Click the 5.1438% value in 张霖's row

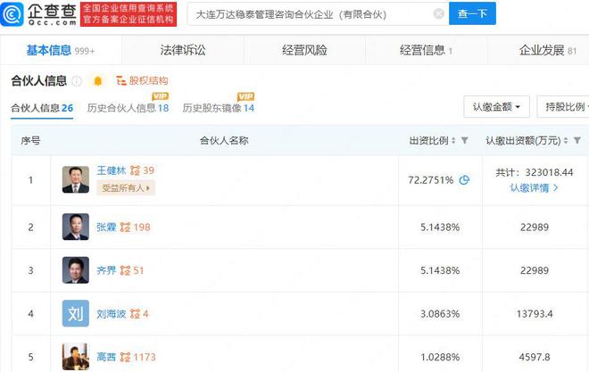pos(440,227)
